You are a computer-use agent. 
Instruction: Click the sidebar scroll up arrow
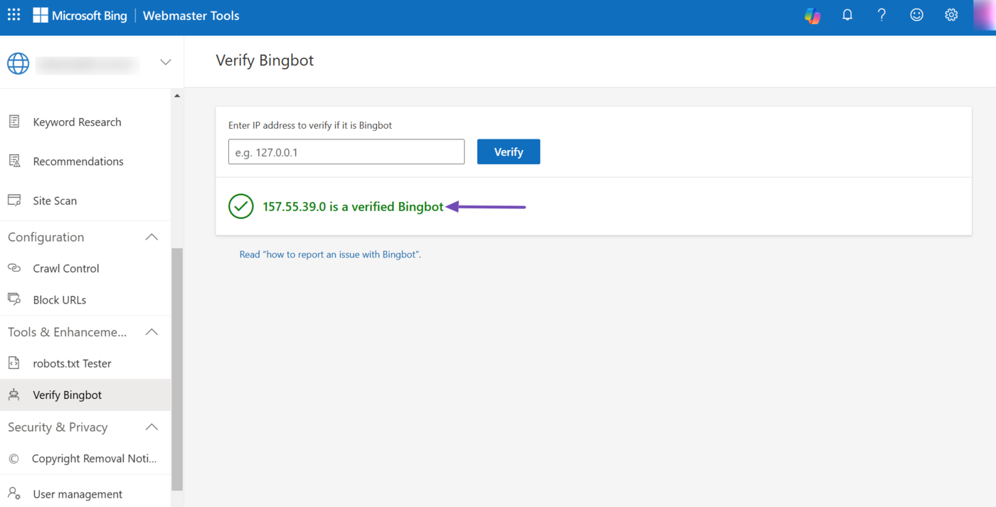(177, 96)
